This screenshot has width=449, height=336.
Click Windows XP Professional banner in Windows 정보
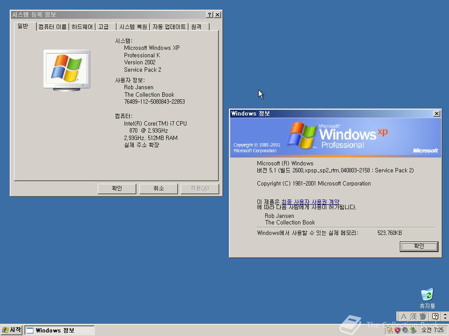coord(335,138)
